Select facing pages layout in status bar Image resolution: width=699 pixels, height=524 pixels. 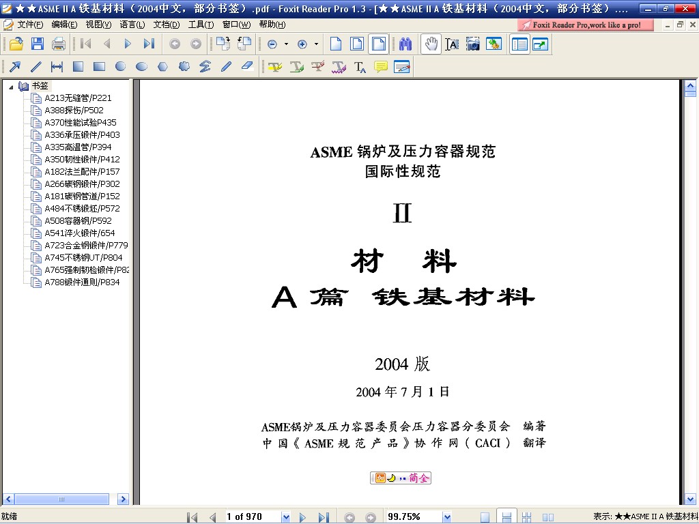[x=548, y=517]
